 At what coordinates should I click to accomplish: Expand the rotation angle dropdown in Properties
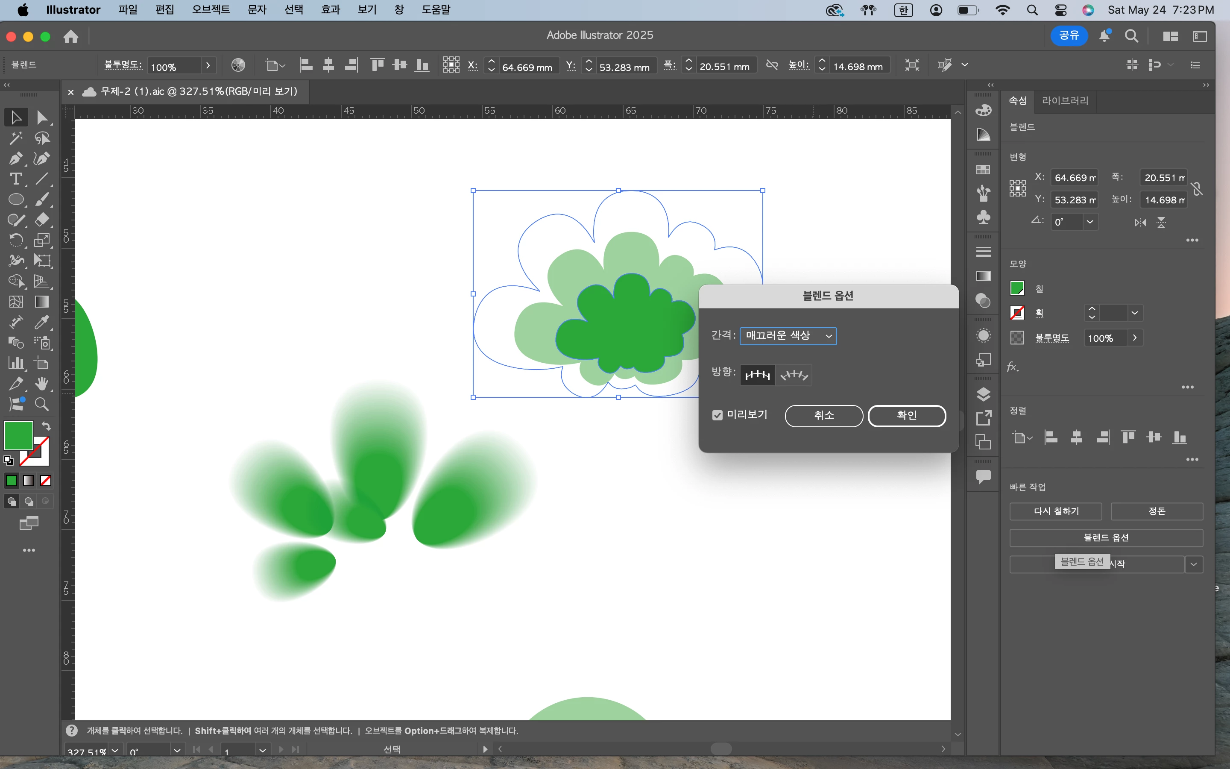tap(1090, 222)
